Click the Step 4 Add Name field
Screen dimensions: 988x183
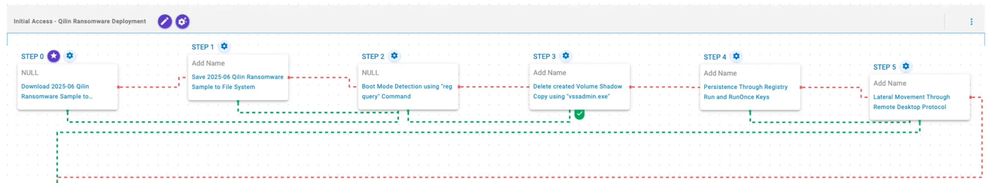pos(720,73)
